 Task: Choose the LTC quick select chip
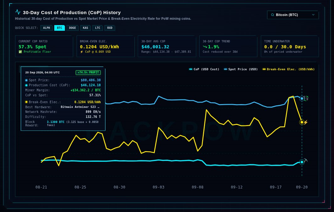[x=98, y=28]
